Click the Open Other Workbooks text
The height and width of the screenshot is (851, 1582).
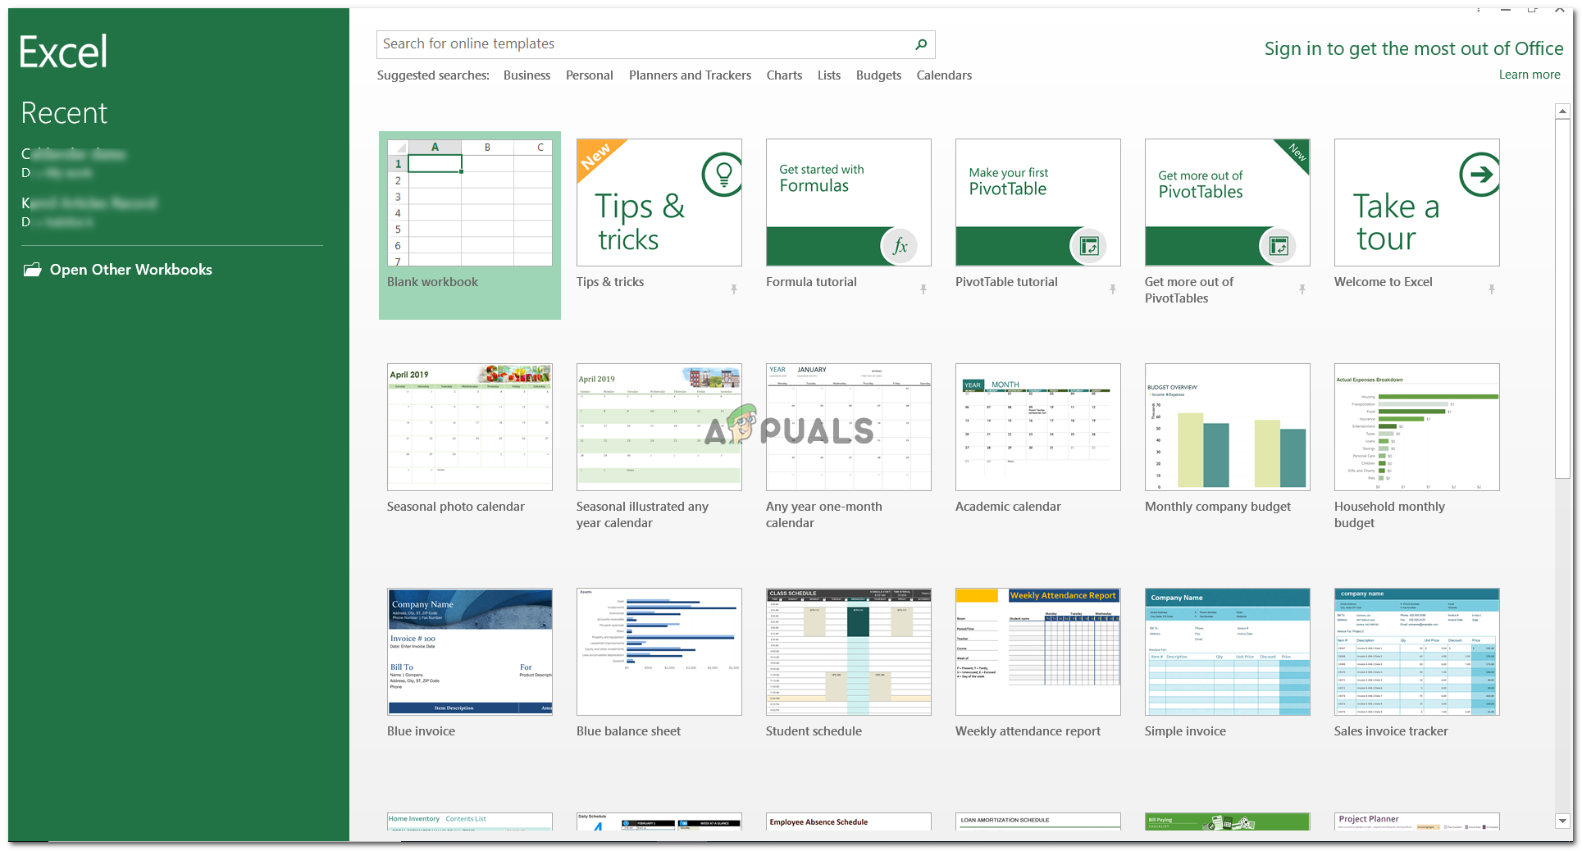[131, 270]
